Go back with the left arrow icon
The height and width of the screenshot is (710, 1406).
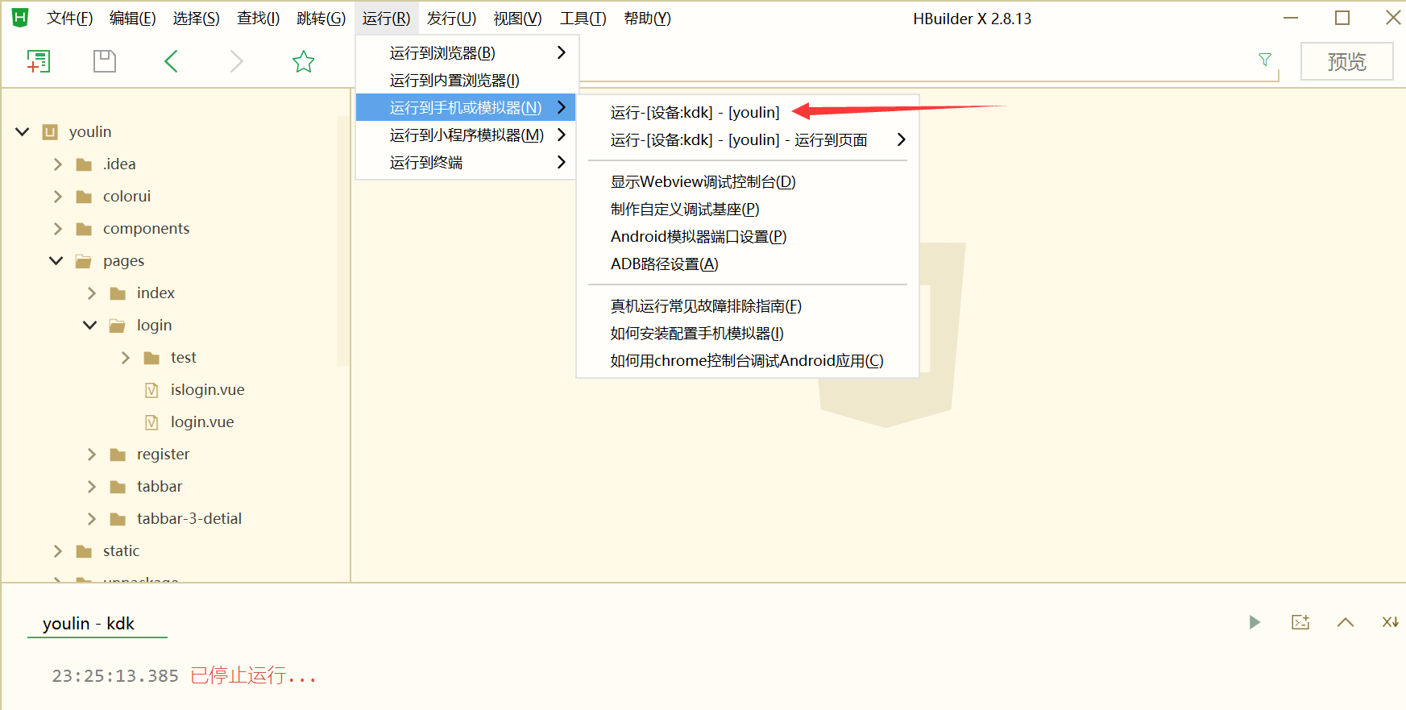tap(171, 61)
